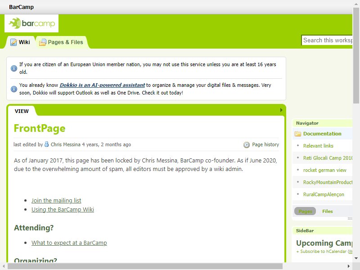Click the FrontPage title heading
This screenshot has width=360, height=270.
[x=40, y=128]
